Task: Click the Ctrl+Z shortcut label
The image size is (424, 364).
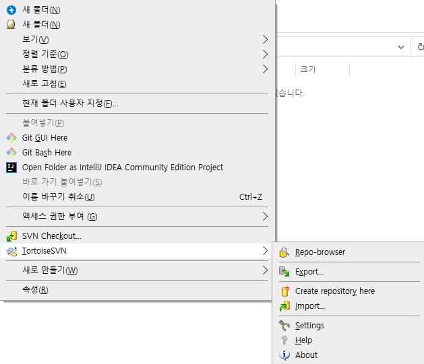Action: (251, 197)
